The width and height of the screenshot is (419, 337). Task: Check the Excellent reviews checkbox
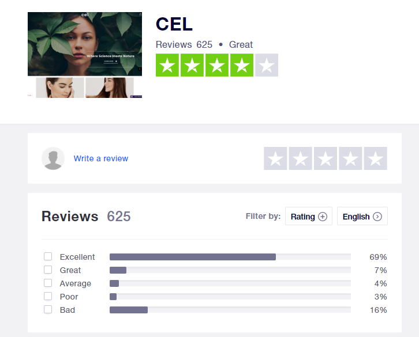(48, 256)
